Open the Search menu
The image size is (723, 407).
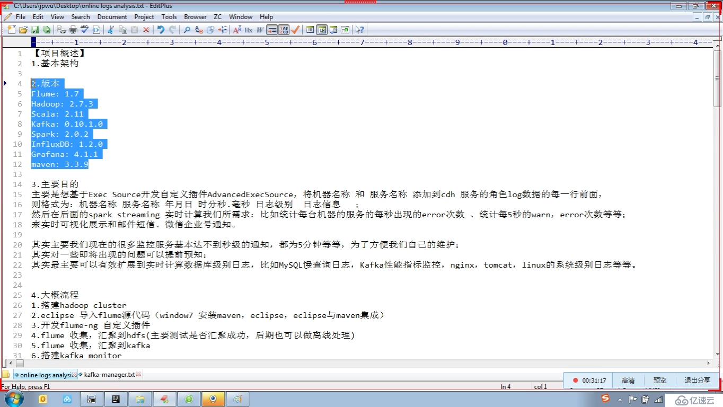(81, 17)
